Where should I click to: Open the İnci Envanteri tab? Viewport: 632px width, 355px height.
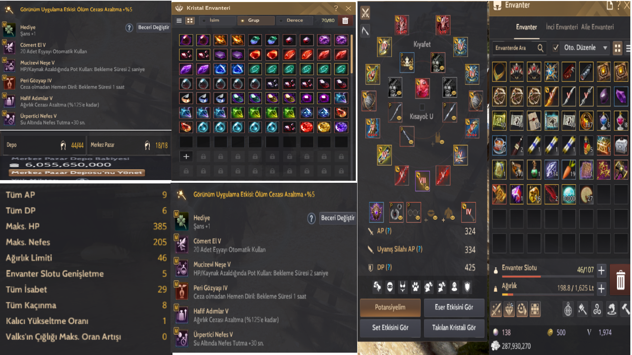[562, 27]
